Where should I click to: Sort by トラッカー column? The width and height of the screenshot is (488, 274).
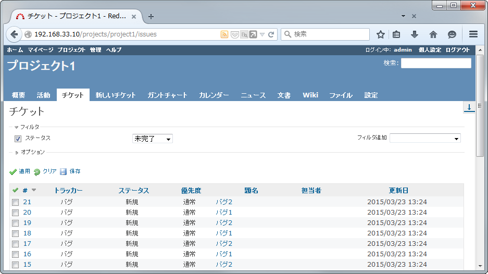68,190
